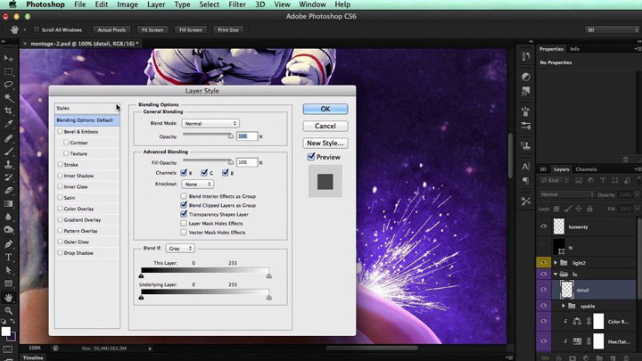The image size is (642, 361).
Task: Hide the komenty layer
Action: tap(544, 226)
